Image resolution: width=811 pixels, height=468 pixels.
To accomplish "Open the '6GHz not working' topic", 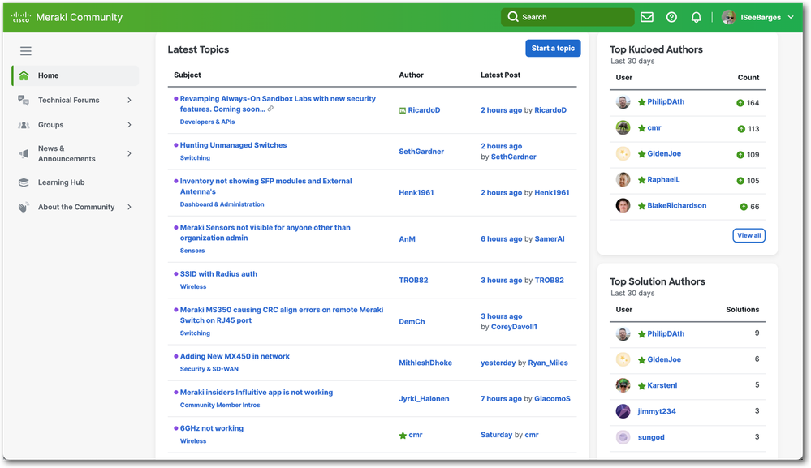I will pos(212,428).
